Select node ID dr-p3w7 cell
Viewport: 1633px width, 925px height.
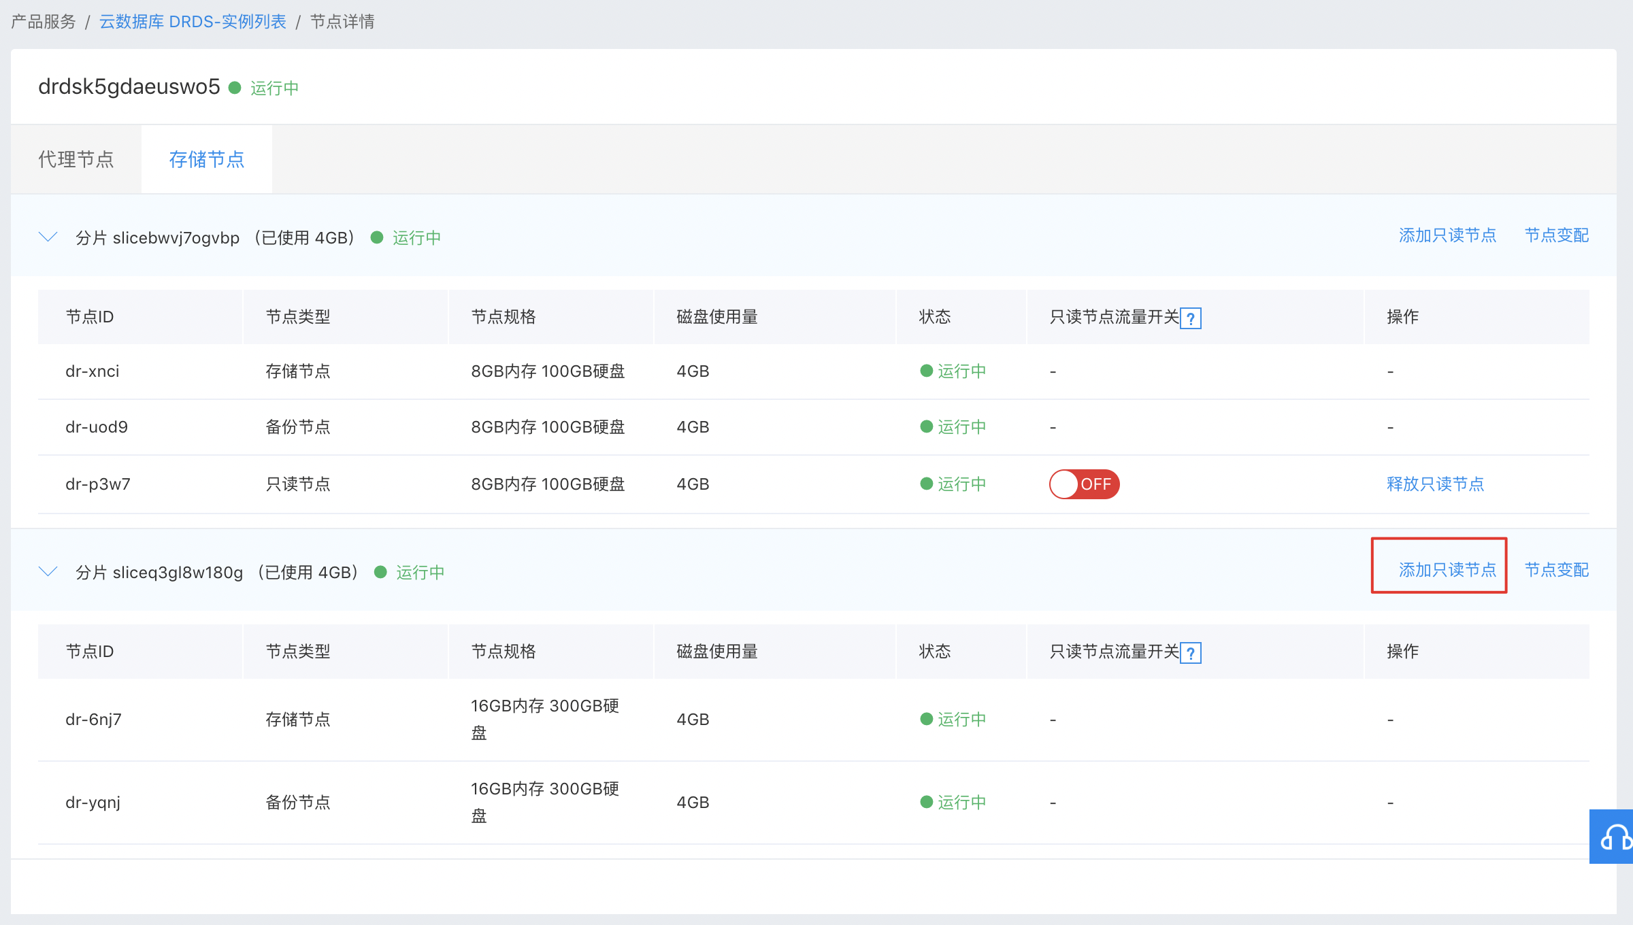tap(98, 484)
